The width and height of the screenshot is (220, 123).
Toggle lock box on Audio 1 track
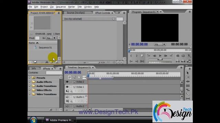tap(71, 97)
